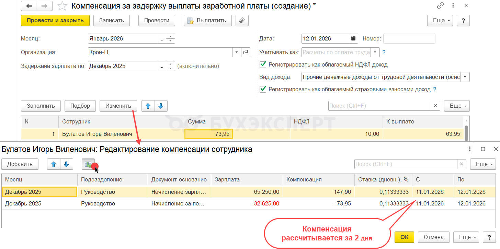
Task: Save the document with Записать
Action: point(112,20)
